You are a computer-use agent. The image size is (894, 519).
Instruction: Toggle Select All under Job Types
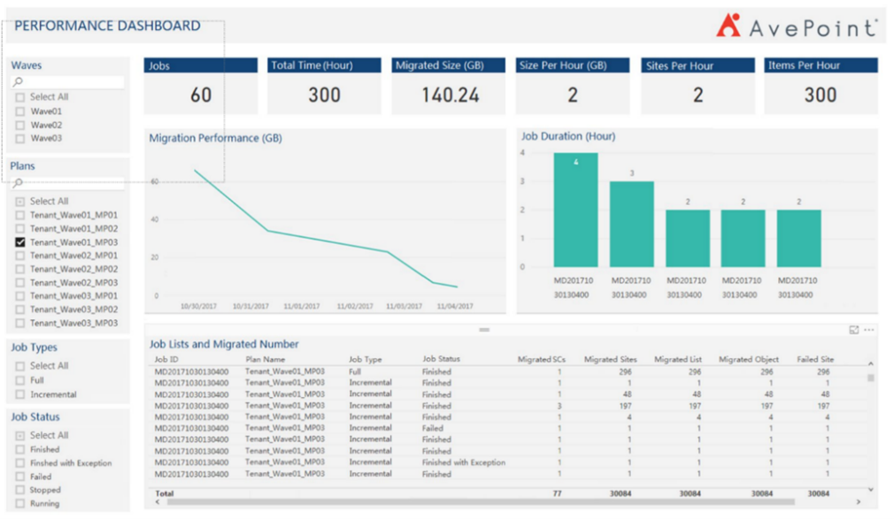pos(20,366)
